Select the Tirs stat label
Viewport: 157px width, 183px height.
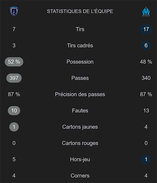point(80,29)
